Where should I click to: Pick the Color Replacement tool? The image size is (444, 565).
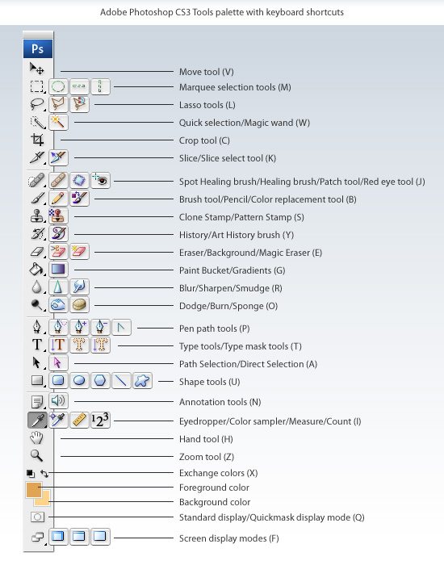click(x=79, y=199)
